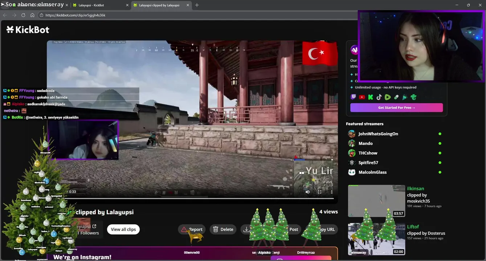Click 'clipped by moskvich35' text
This screenshot has height=261, width=486.
click(x=418, y=198)
